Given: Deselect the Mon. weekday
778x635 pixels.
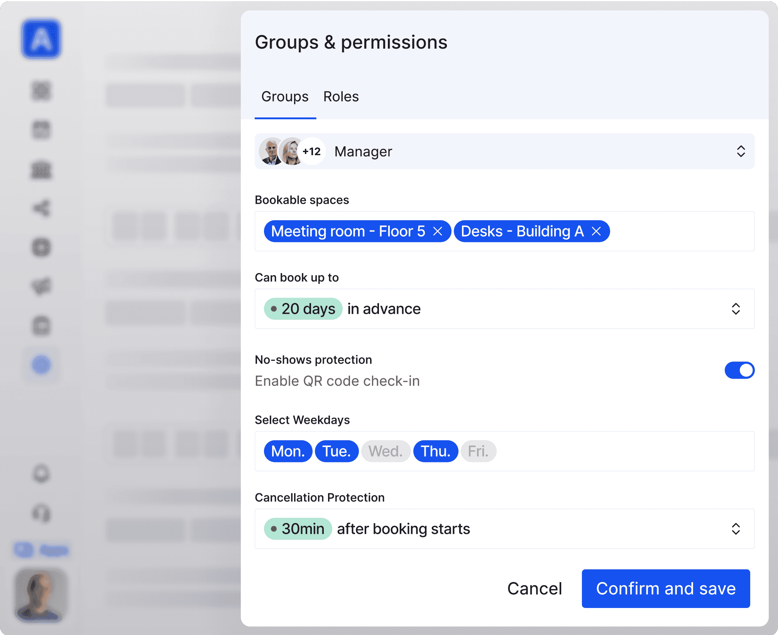Looking at the screenshot, I should 288,451.
